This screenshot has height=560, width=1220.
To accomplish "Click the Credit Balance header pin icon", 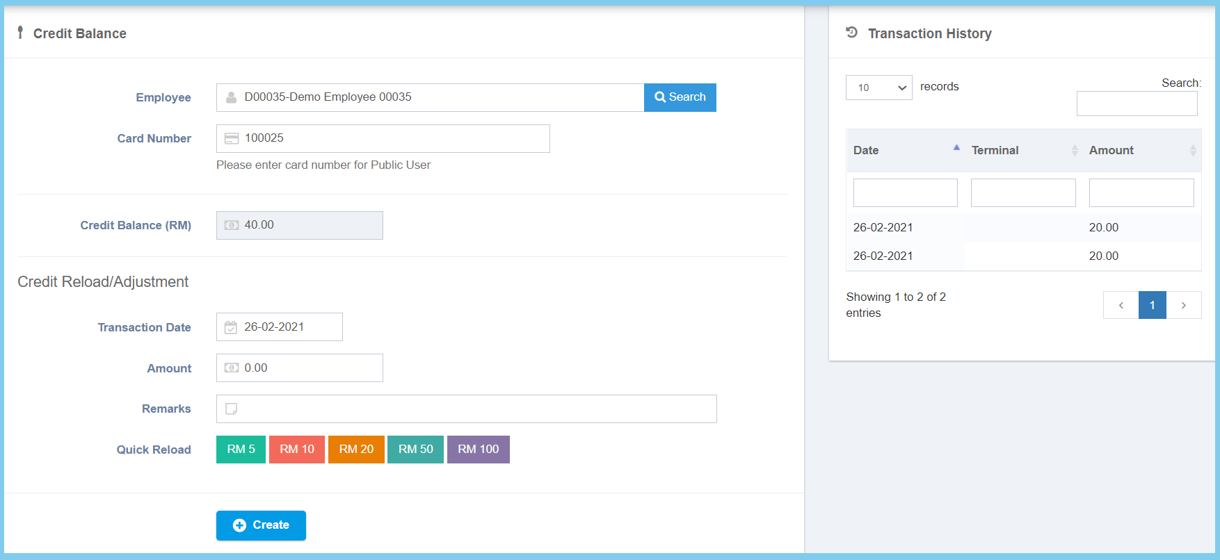I will pyautogui.click(x=20, y=33).
